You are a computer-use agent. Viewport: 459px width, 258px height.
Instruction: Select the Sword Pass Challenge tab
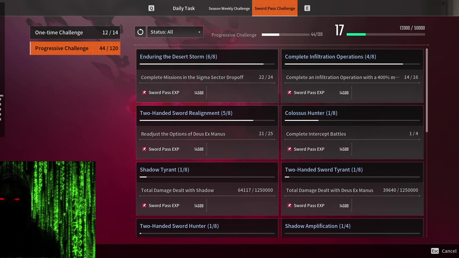point(275,8)
